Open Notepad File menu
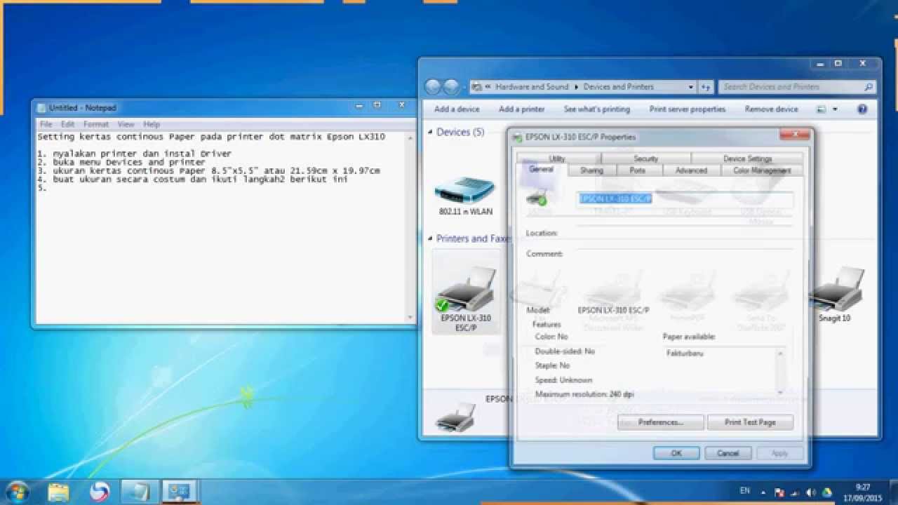Viewport: 898px width, 505px height. coord(46,124)
